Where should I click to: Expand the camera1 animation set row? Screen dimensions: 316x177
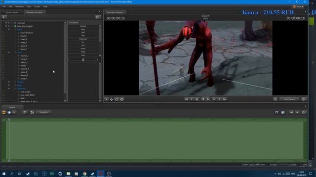coord(9,23)
